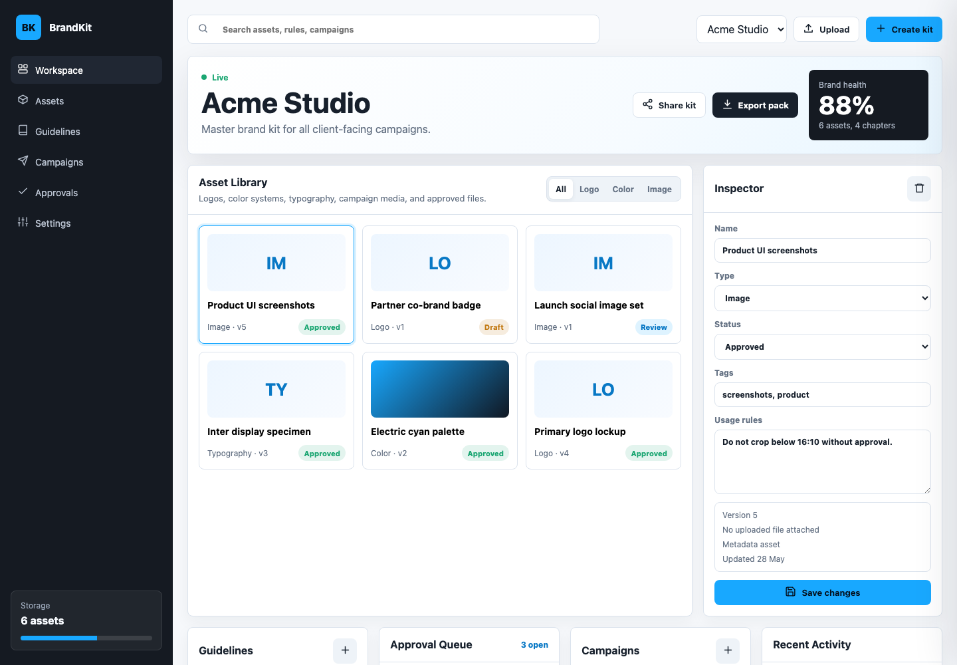The width and height of the screenshot is (957, 665).
Task: Click the upload arrow icon
Action: coord(809,29)
